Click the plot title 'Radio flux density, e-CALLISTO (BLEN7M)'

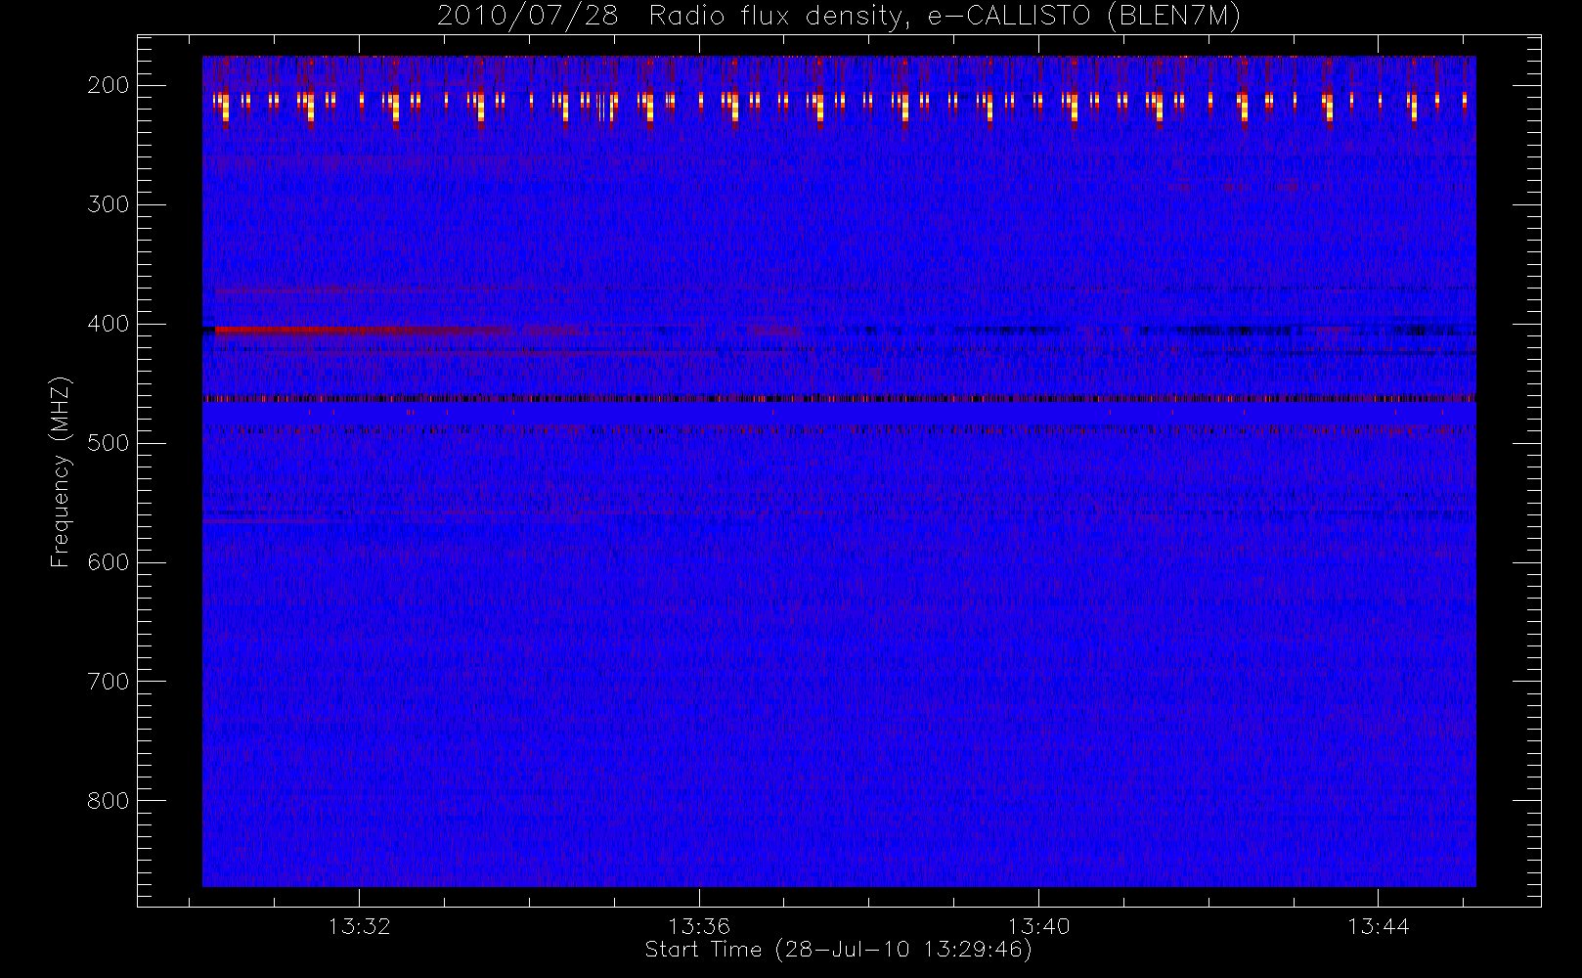(x=945, y=16)
